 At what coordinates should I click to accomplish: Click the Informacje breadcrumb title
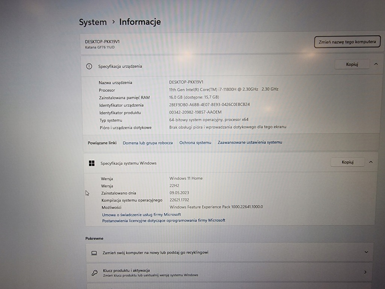click(140, 22)
